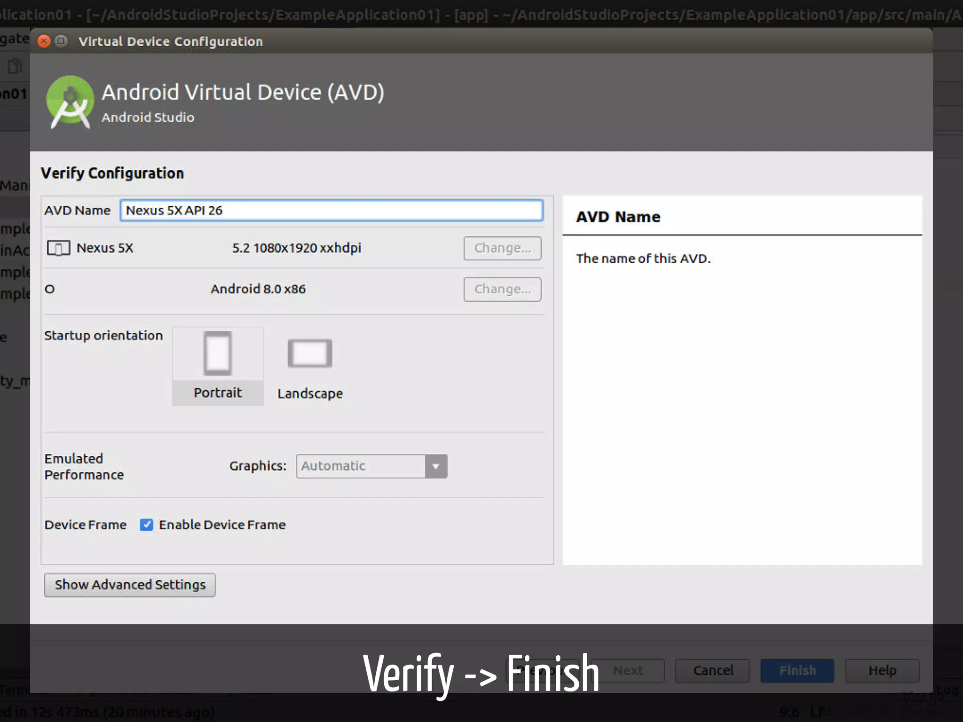Click the dialog maximize window button
This screenshot has width=963, height=722.
pos(61,41)
